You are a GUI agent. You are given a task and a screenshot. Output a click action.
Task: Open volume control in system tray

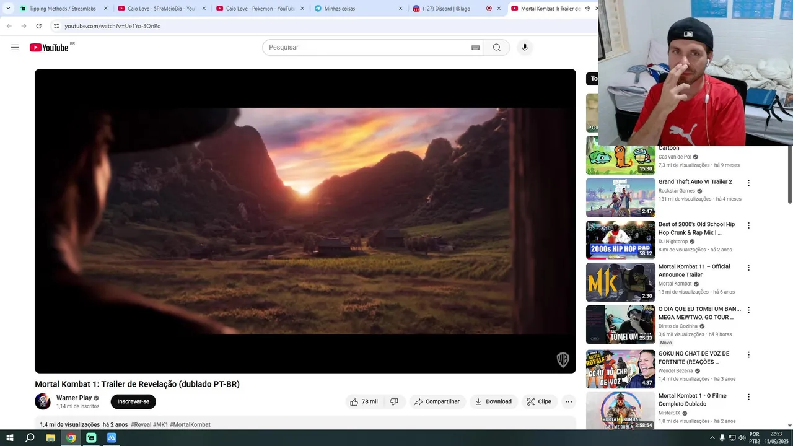point(742,438)
